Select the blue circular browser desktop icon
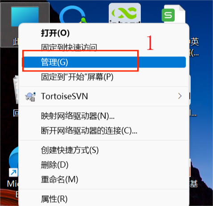The image size is (213, 206). (x=73, y=15)
